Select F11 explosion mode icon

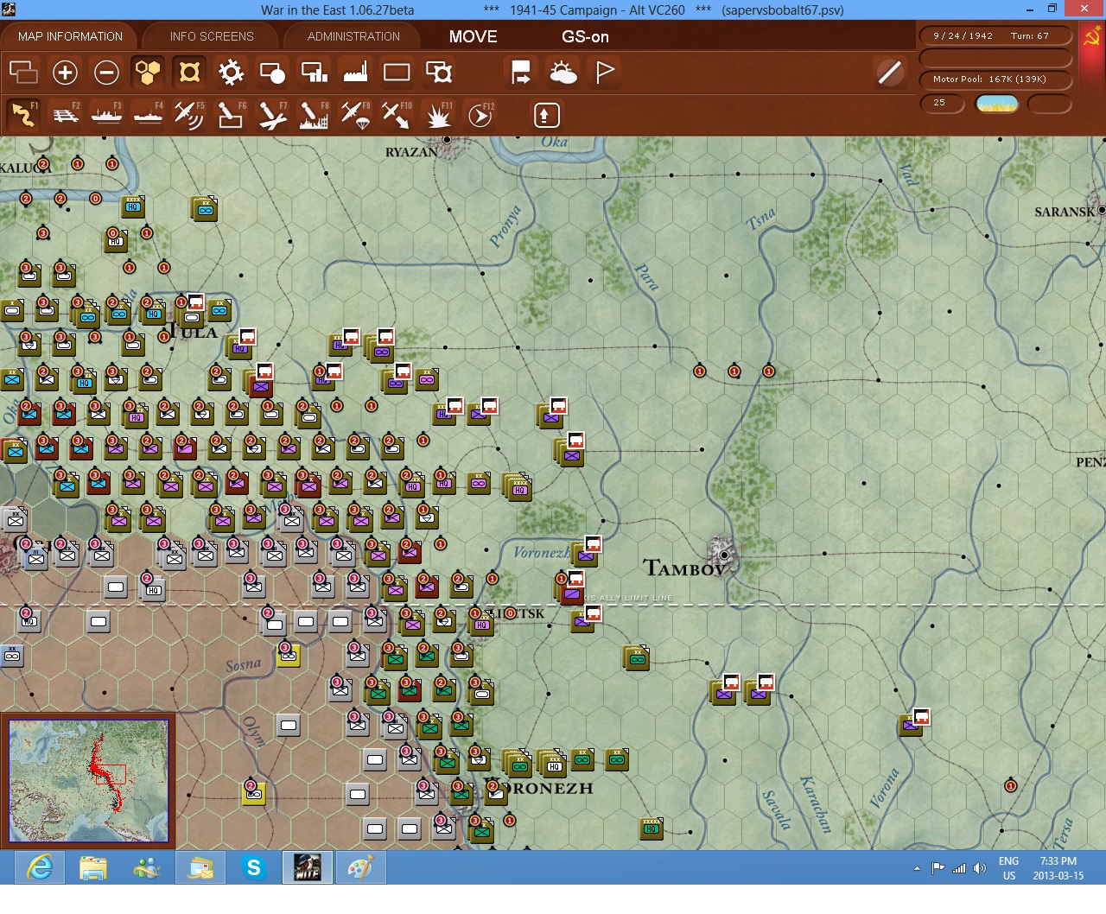point(439,115)
